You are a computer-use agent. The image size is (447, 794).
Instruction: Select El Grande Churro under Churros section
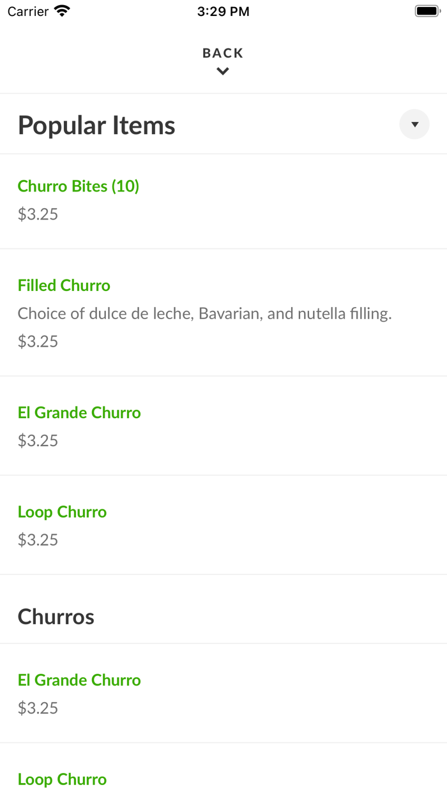(79, 680)
